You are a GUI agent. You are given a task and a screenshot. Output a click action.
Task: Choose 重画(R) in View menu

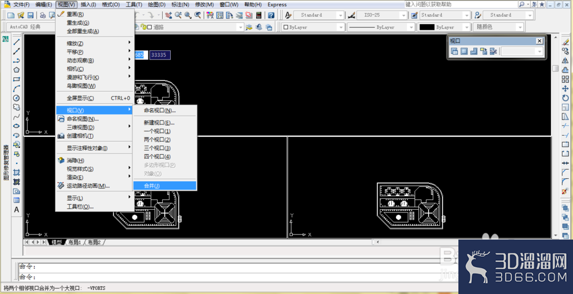coord(95,14)
